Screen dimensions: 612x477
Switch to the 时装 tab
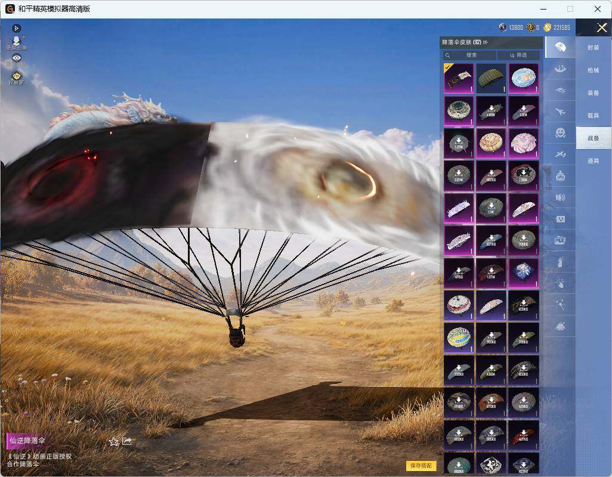(x=594, y=48)
